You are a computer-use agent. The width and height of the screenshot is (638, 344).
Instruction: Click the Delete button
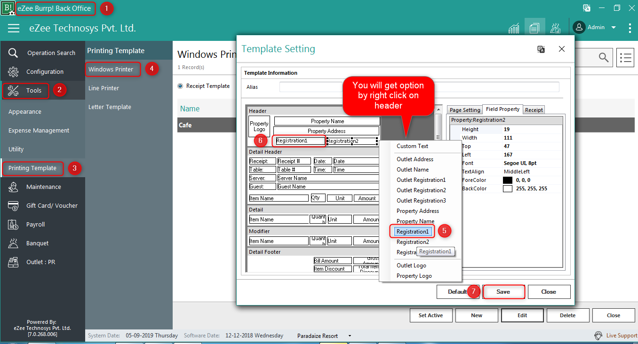(x=568, y=315)
